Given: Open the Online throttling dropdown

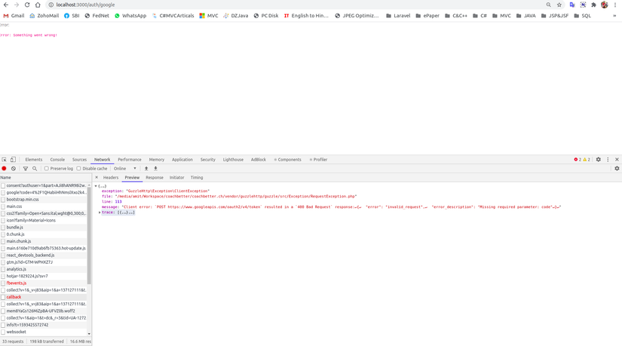Looking at the screenshot, I should [125, 169].
